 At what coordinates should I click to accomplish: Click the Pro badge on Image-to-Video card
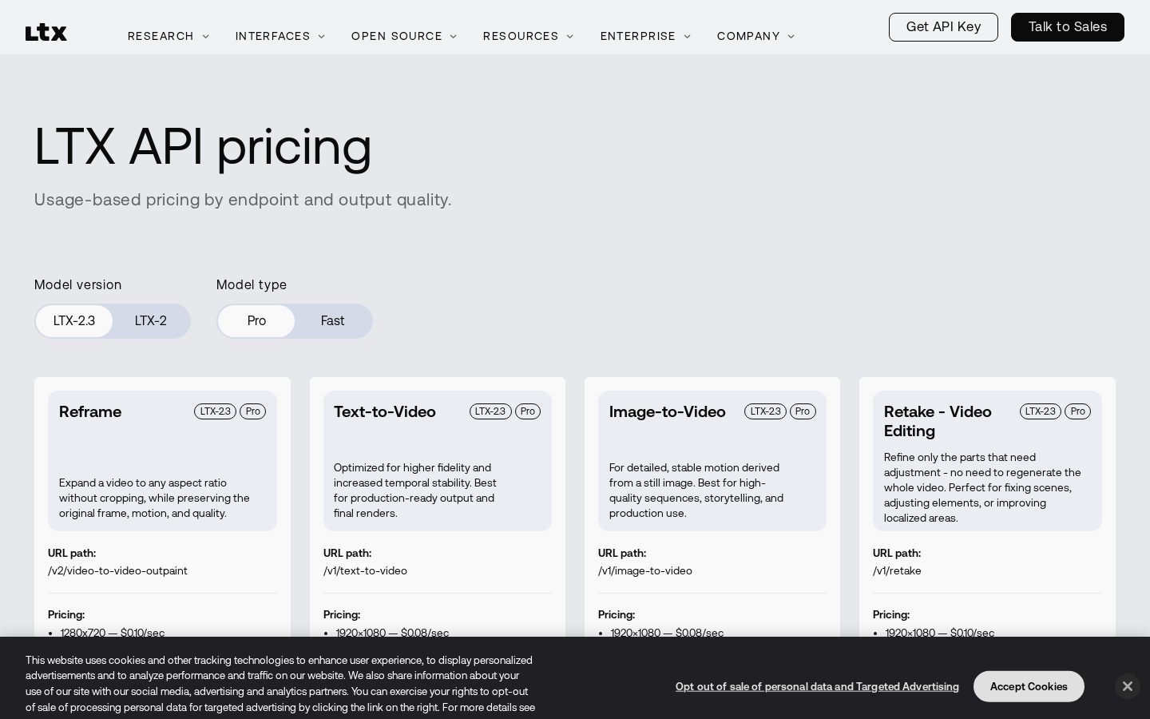pos(803,411)
